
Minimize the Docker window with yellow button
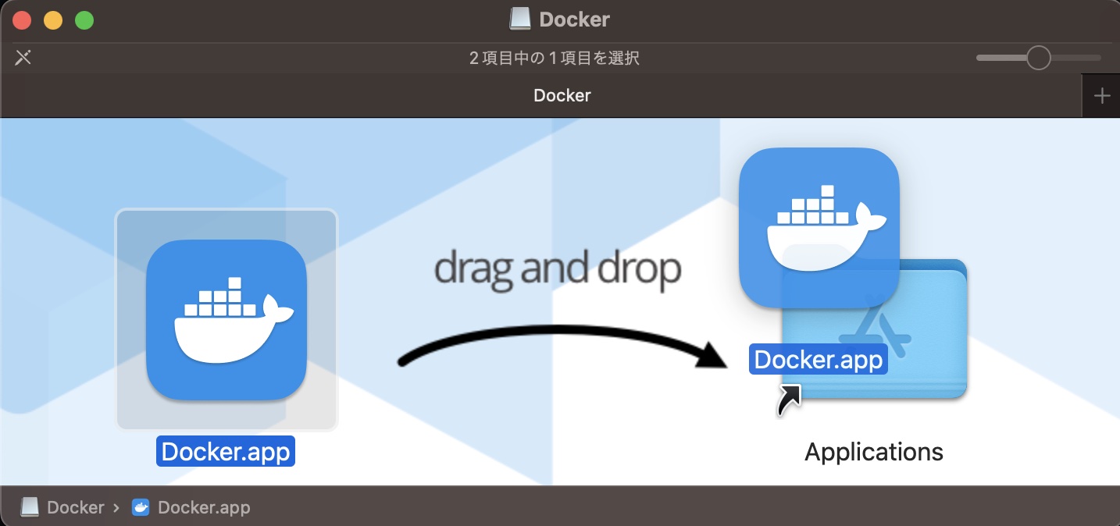pos(53,20)
